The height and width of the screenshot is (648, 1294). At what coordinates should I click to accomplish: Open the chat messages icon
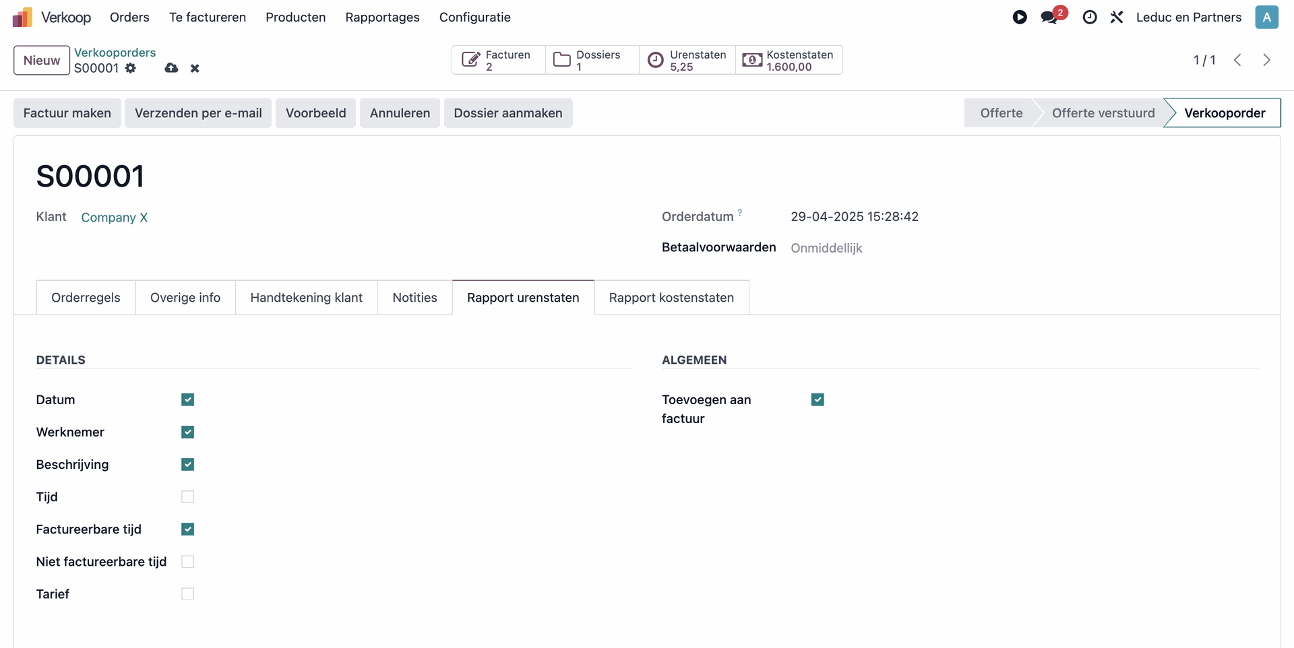[1049, 18]
